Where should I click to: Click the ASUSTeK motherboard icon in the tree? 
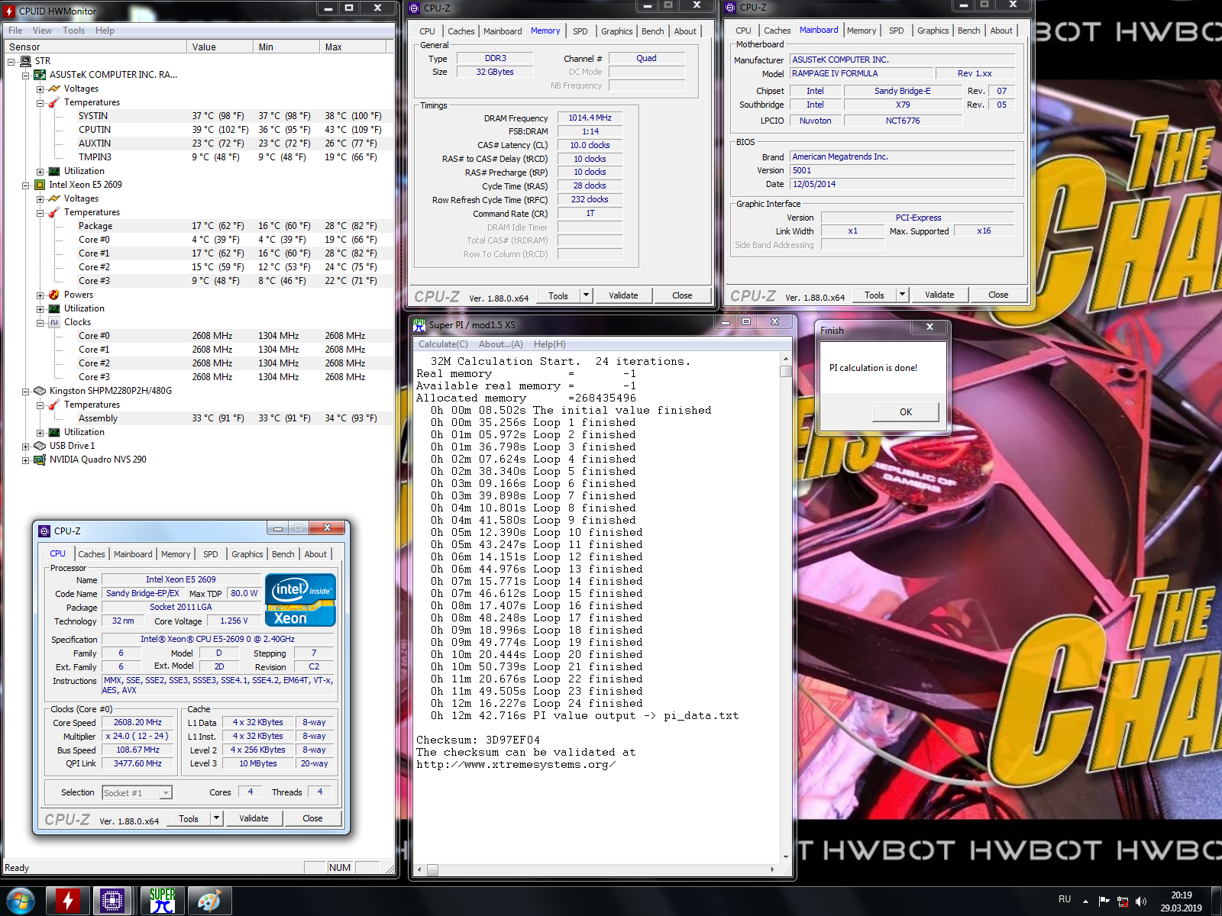click(40, 75)
